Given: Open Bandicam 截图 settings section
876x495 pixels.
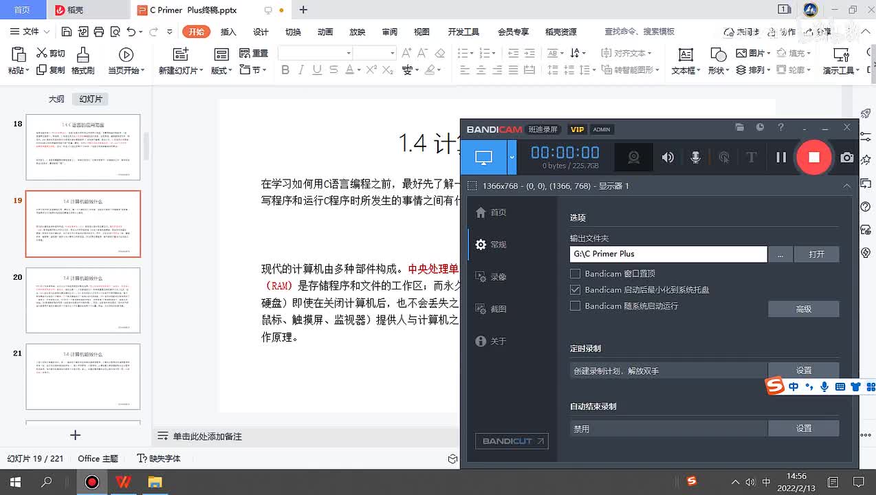Looking at the screenshot, I should coord(492,309).
